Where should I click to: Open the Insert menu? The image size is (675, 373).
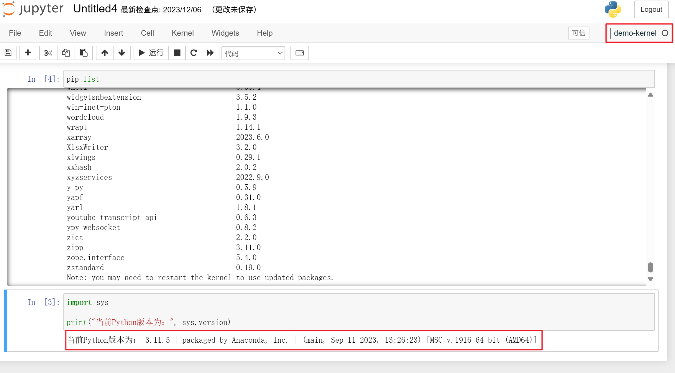click(x=114, y=33)
